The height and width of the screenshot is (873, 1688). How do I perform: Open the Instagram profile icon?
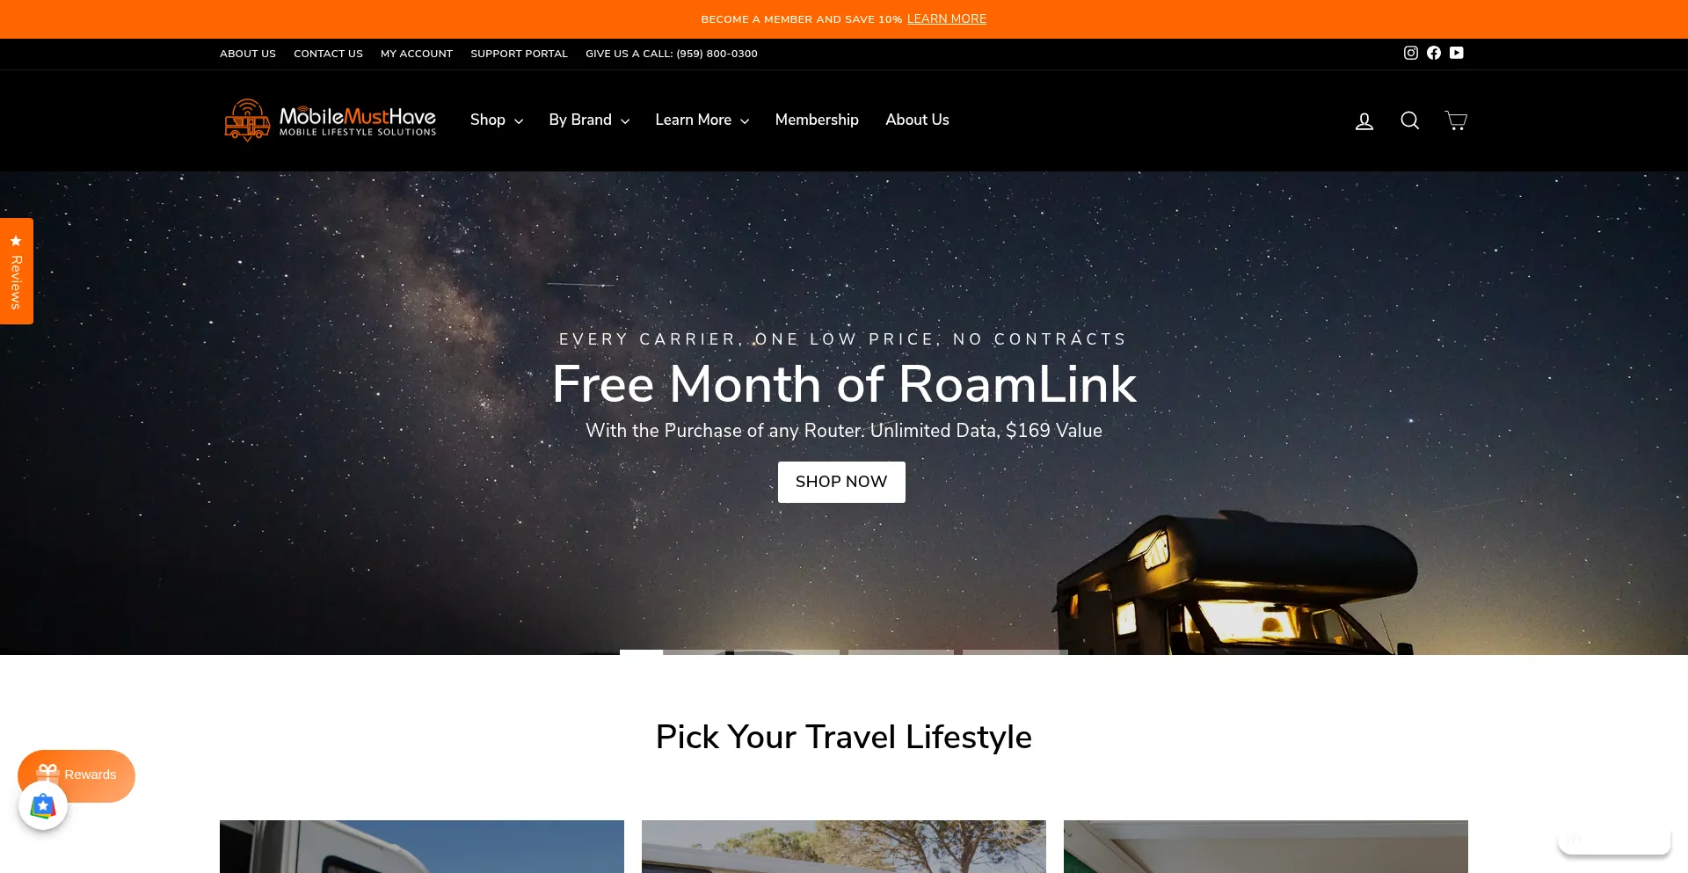(x=1411, y=53)
